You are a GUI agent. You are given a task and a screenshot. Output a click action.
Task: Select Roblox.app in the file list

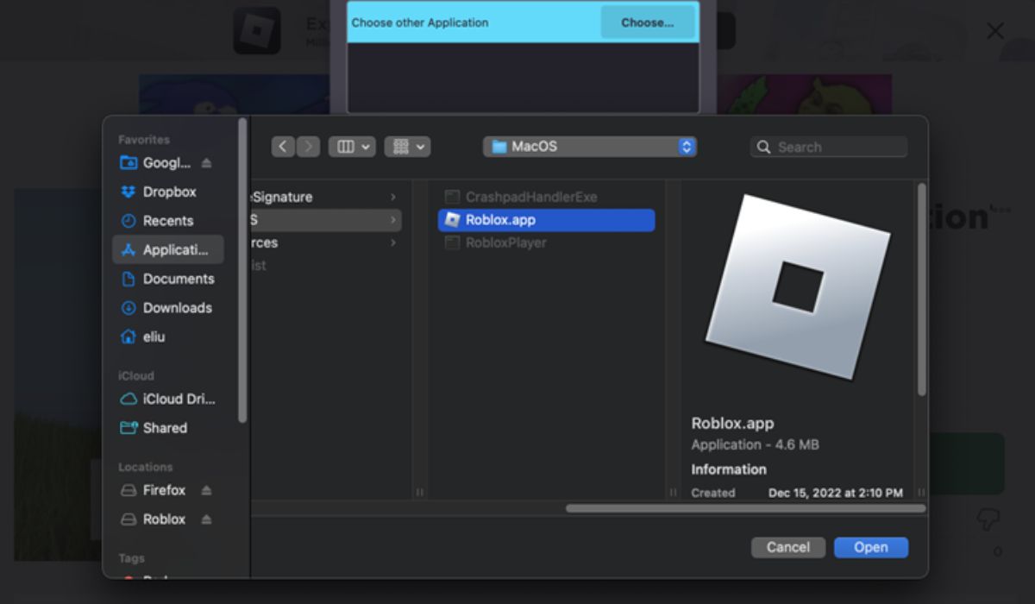click(546, 220)
